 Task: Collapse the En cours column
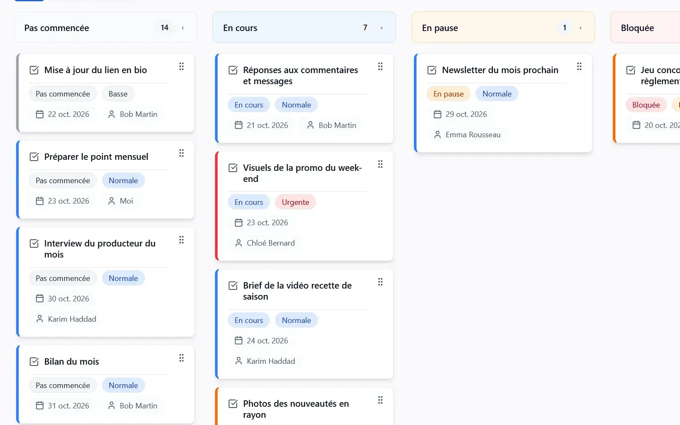coord(382,28)
